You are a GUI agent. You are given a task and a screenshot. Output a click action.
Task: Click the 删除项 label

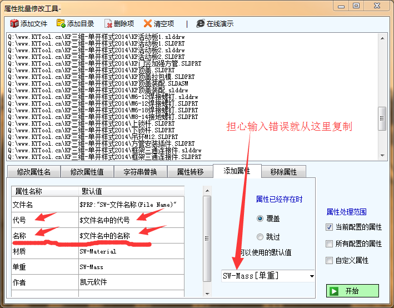click(123, 24)
